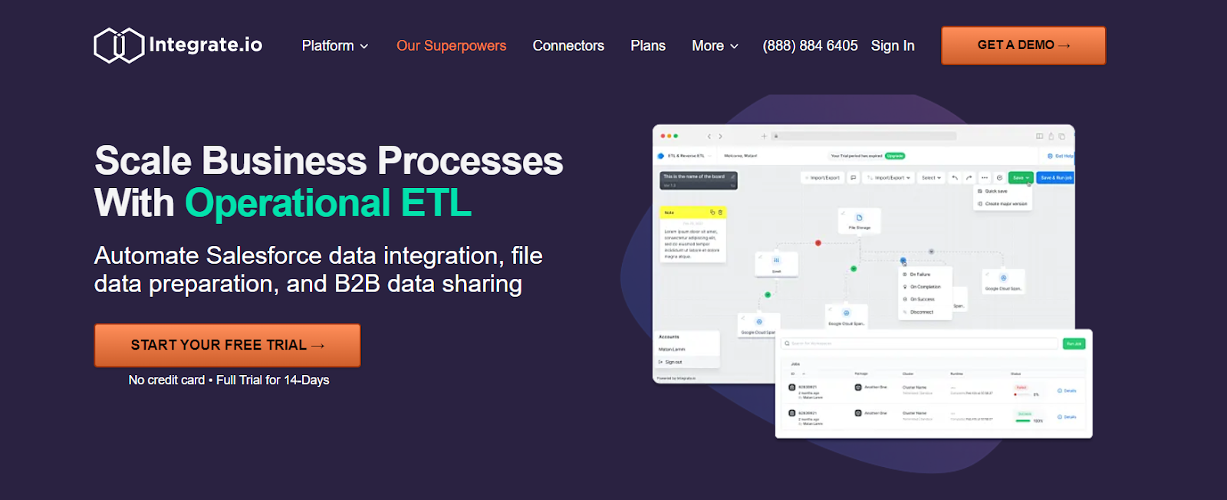1227x500 pixels.
Task: Click the mockup browser forward arrow
Action: click(721, 136)
